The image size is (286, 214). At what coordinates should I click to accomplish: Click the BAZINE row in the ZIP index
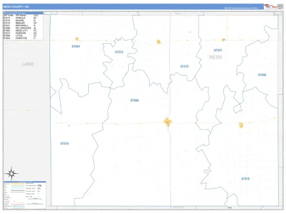coord(20,20)
